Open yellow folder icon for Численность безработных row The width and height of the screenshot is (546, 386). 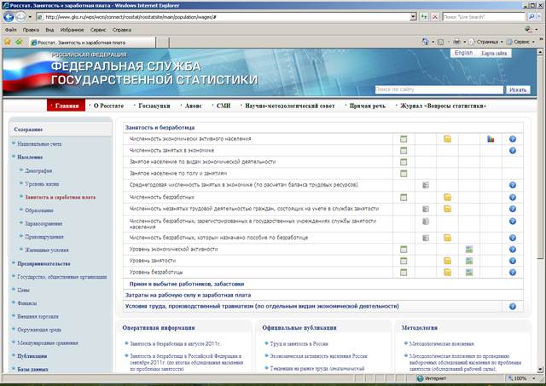(447, 198)
